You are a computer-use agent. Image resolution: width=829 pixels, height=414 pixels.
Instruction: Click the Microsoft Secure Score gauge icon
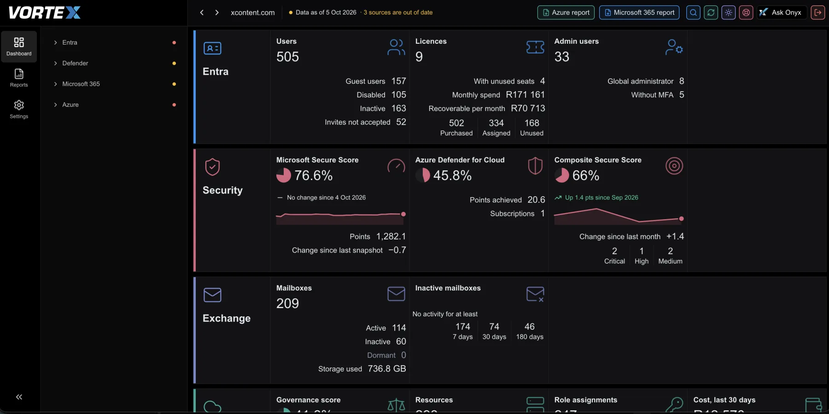(x=396, y=166)
